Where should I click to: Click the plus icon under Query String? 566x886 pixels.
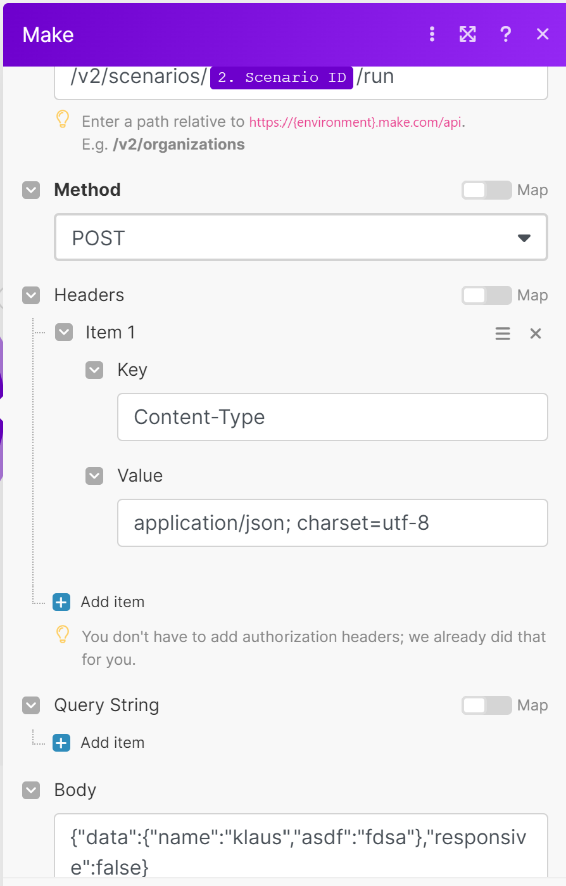(x=61, y=743)
